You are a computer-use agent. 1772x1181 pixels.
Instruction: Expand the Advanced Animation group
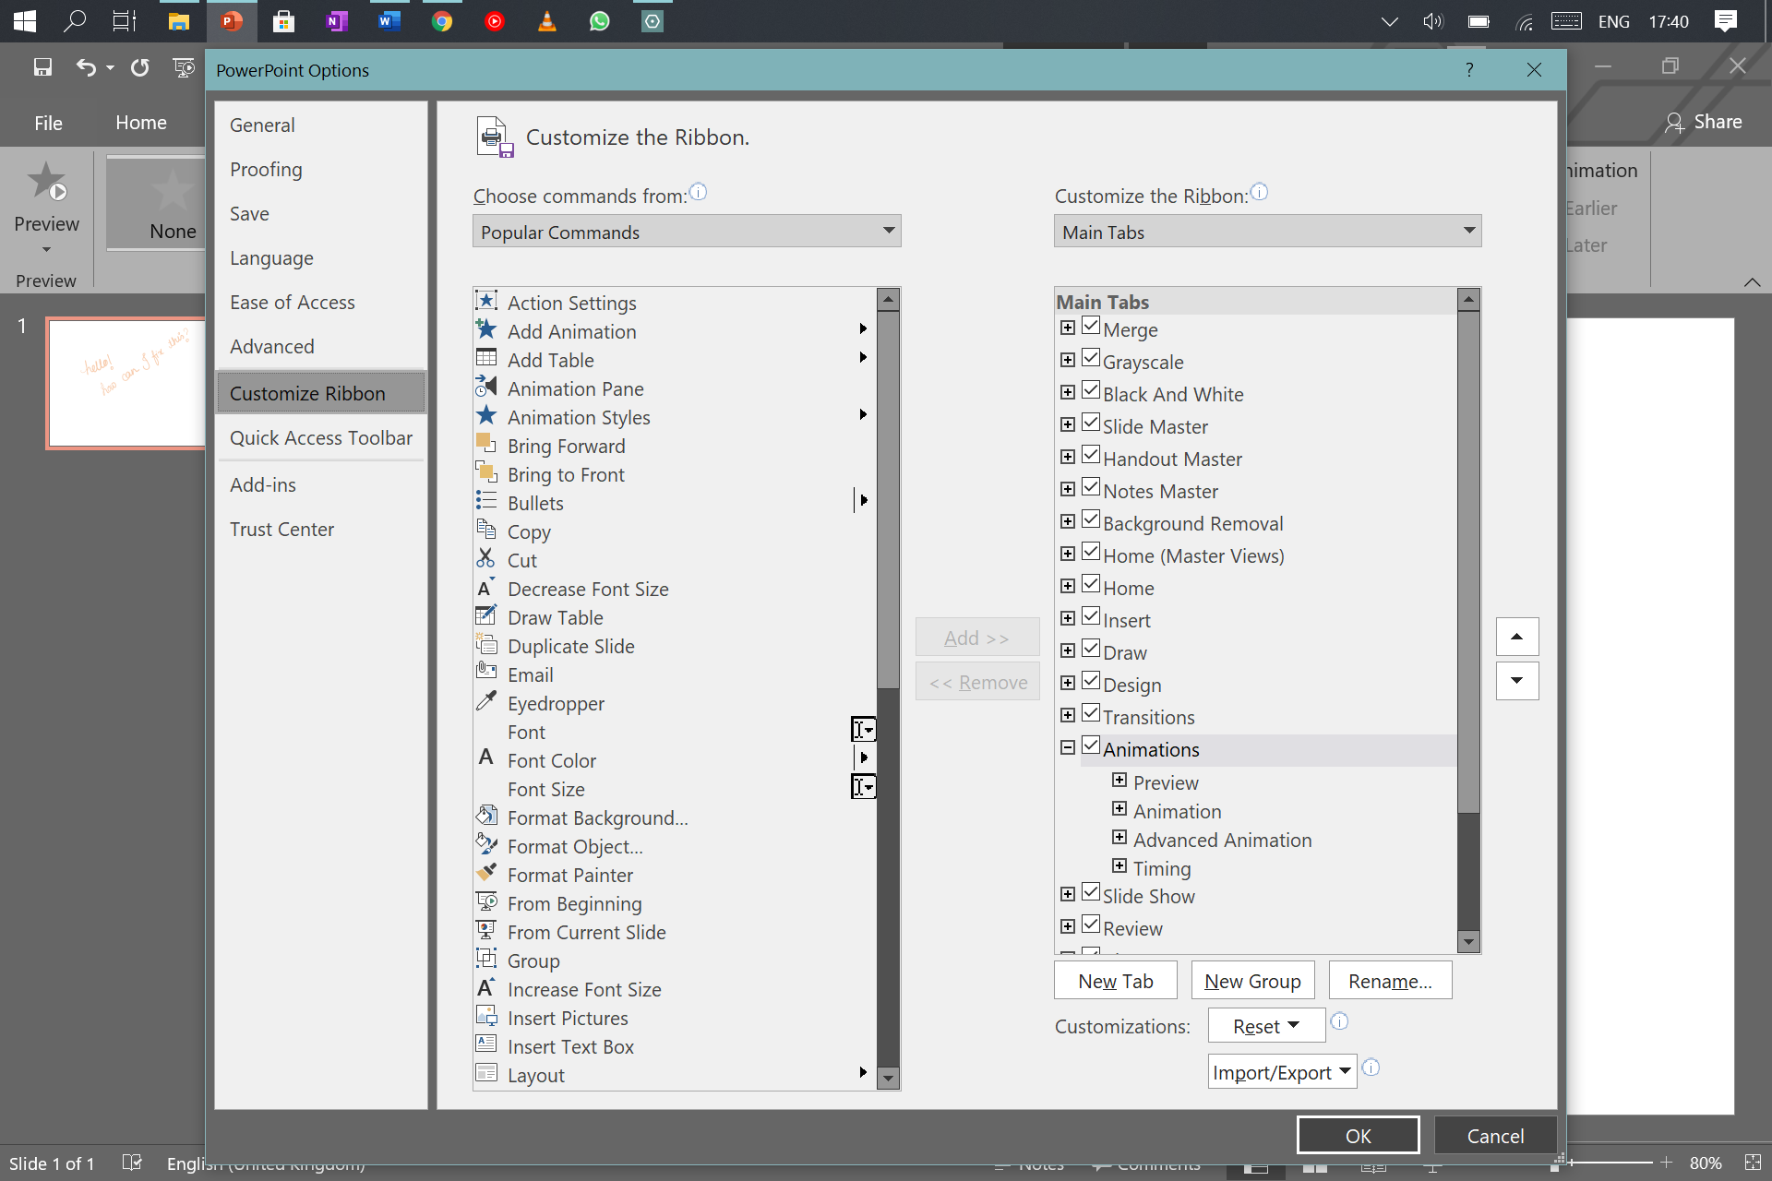(1119, 838)
